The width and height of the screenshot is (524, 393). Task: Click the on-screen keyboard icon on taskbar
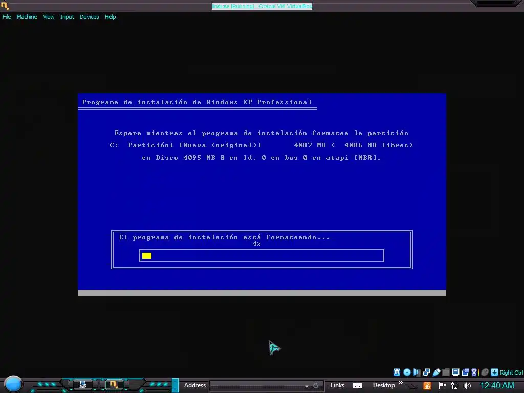357,386
